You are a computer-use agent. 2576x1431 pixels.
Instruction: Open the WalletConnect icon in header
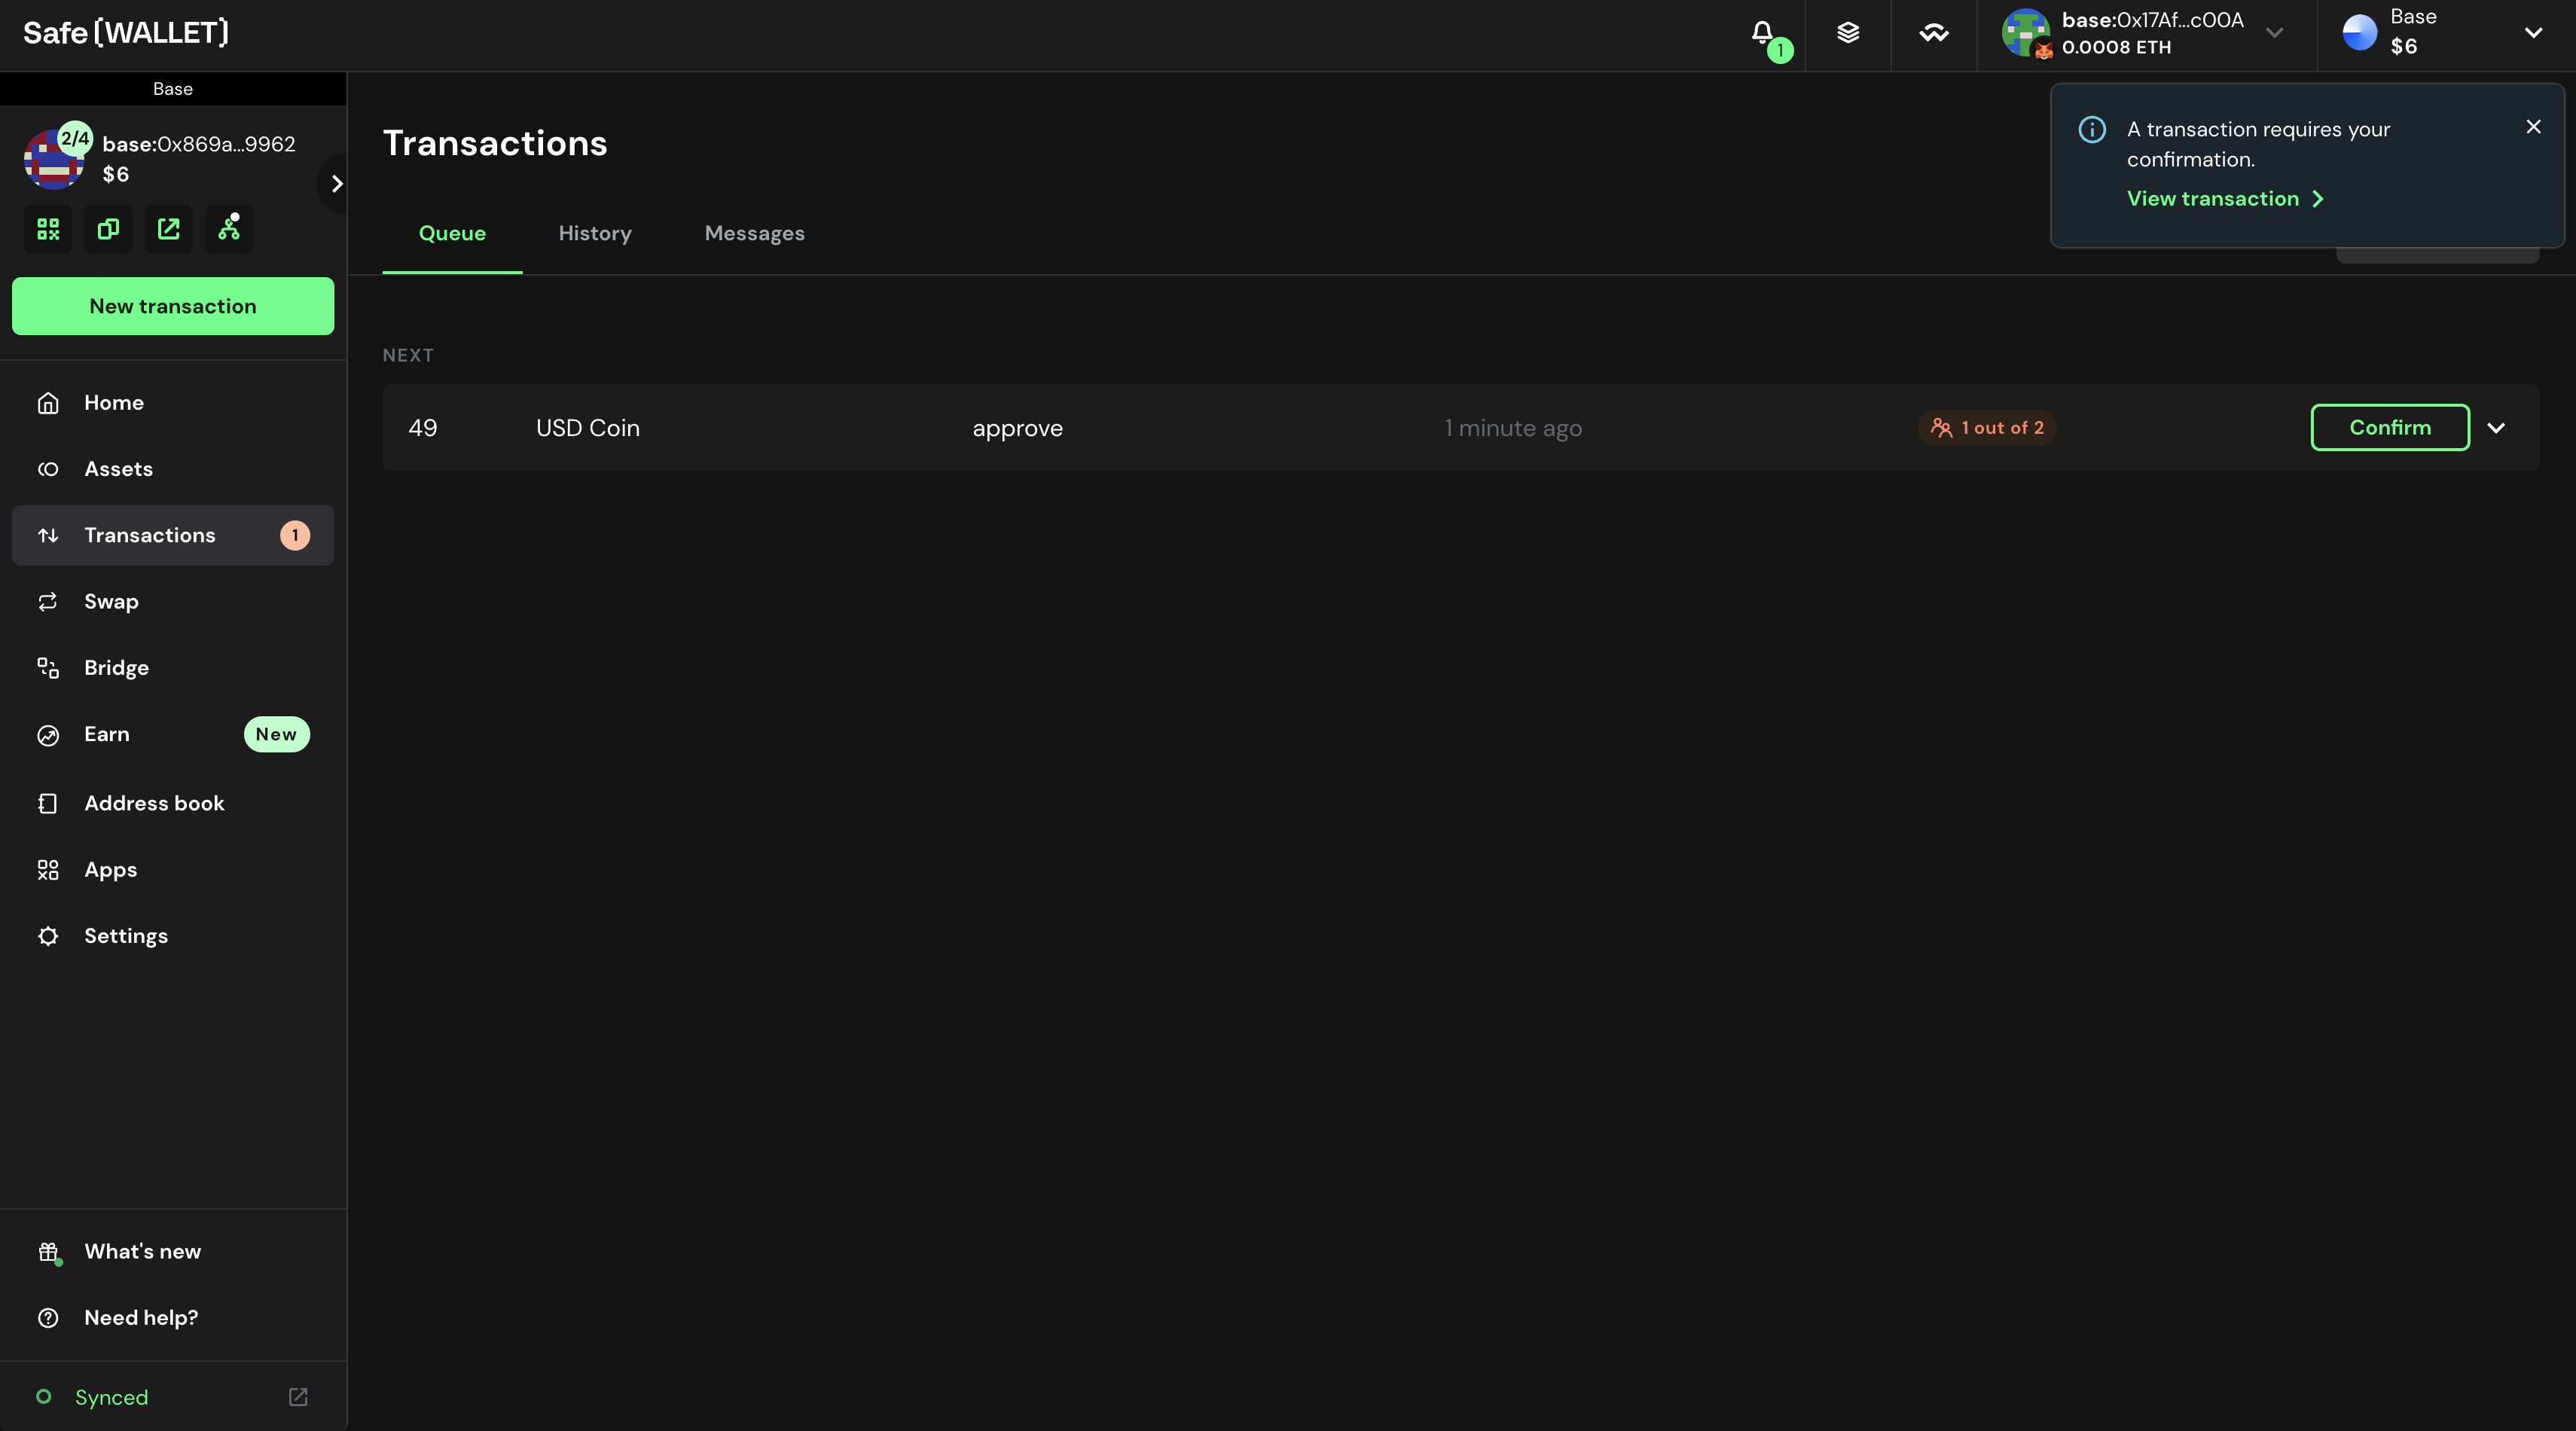coord(1933,34)
